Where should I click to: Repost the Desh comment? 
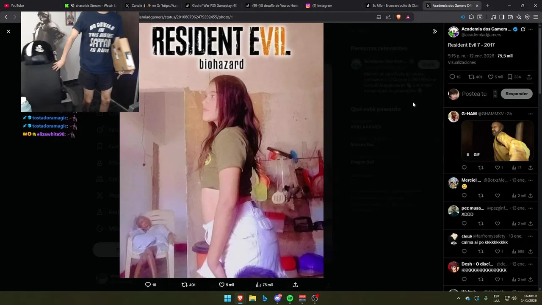(481, 280)
